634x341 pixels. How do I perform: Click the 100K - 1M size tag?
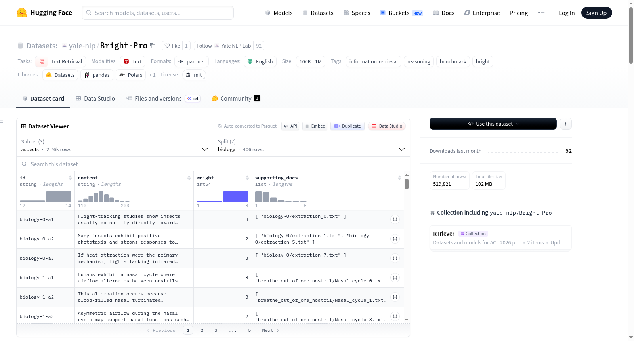pyautogui.click(x=311, y=61)
